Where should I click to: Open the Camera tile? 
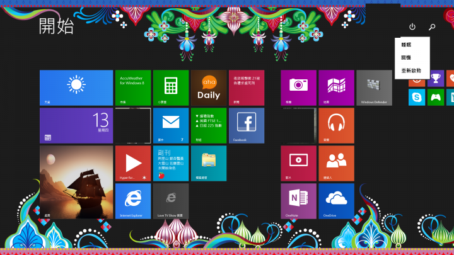pyautogui.click(x=298, y=88)
